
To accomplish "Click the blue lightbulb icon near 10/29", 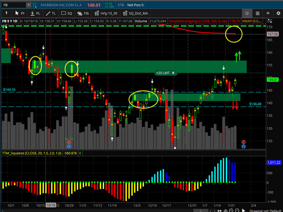I will click(x=69, y=146).
